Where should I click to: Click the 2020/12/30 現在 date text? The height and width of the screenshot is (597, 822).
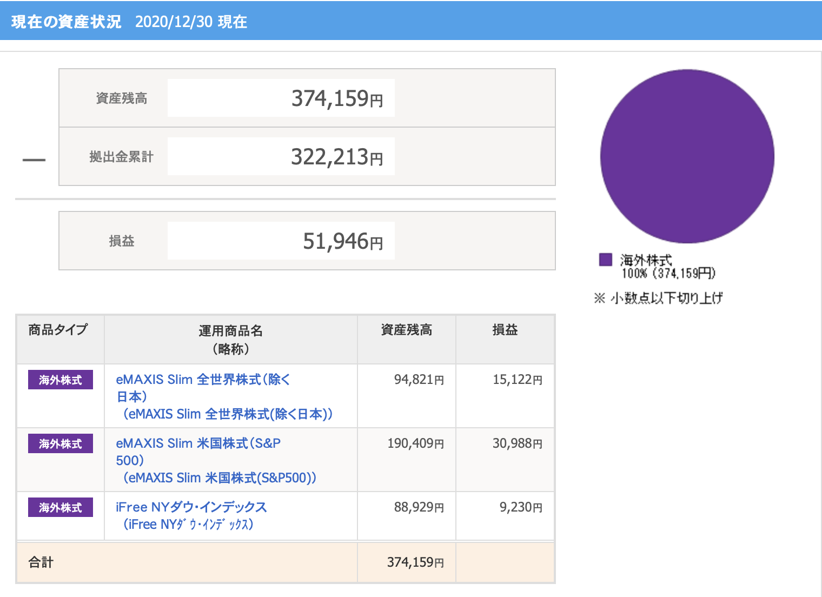(x=191, y=22)
